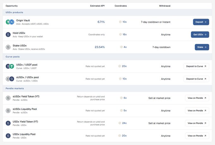This screenshot has width=215, height=145.
Task: Click Axis · Accepts USDT, USDC, USDx subtitle
Action: pyautogui.click(x=33, y=24)
